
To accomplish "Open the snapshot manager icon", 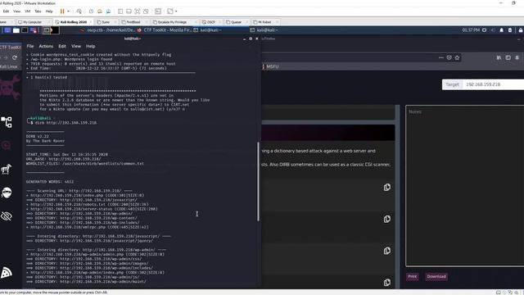I will point(108,11).
